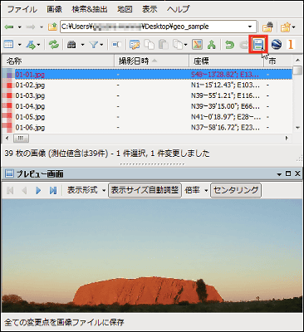The image size is (304, 332).
Task: Open the ヘルプ menu
Action: [178, 9]
